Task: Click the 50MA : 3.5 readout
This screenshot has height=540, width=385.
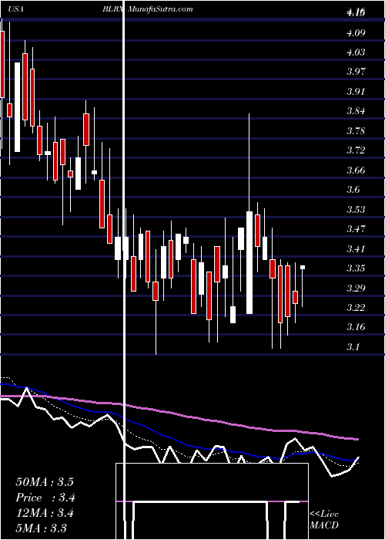Action: pos(45,481)
